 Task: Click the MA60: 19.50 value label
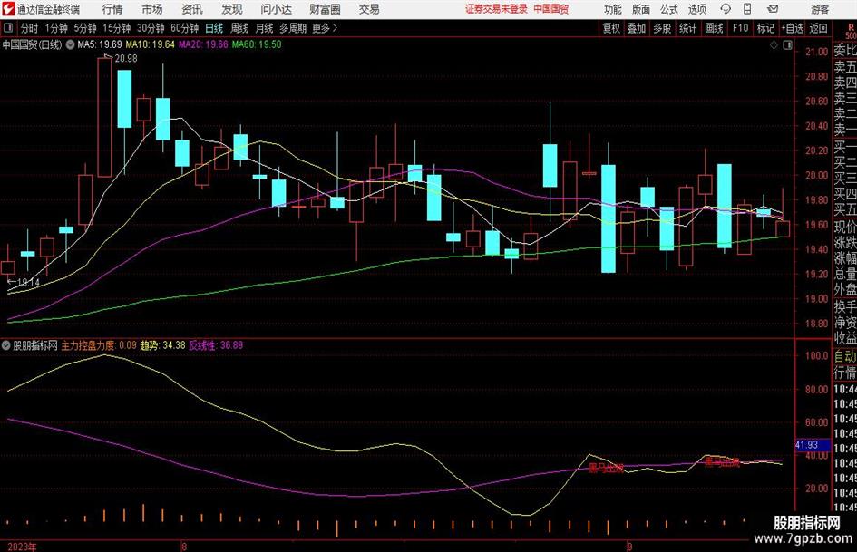point(257,44)
